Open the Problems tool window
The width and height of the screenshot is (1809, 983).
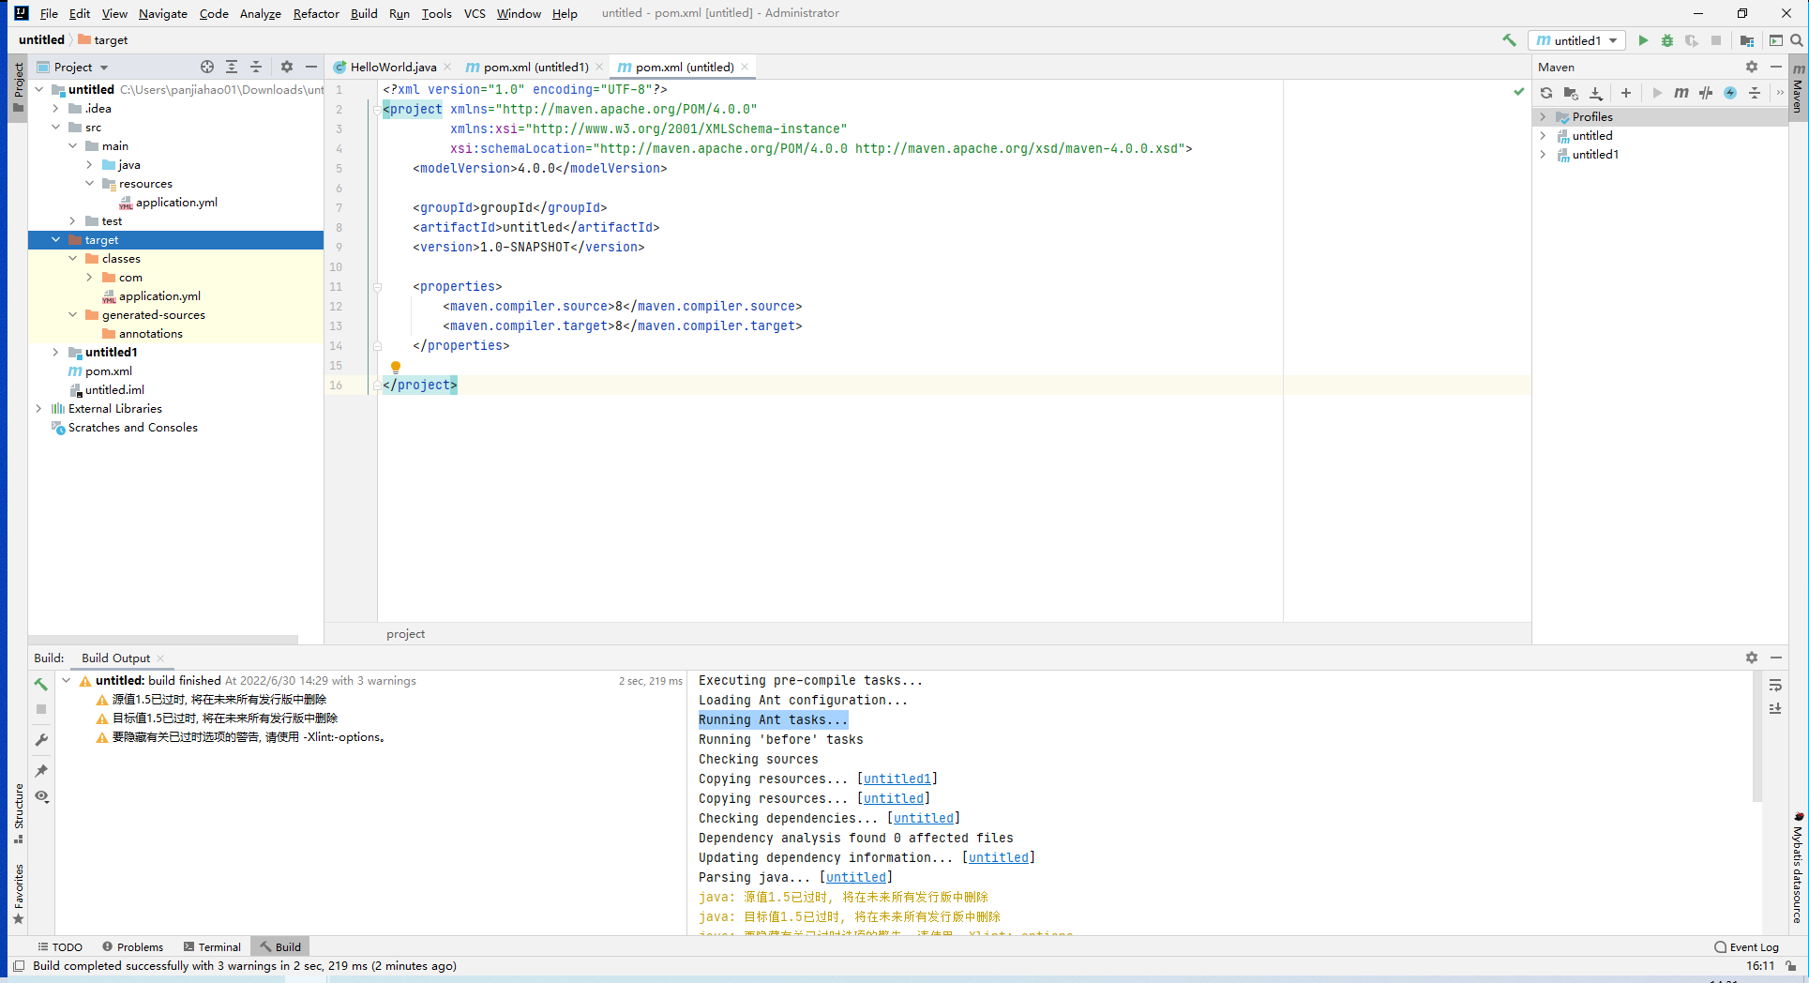[132, 947]
